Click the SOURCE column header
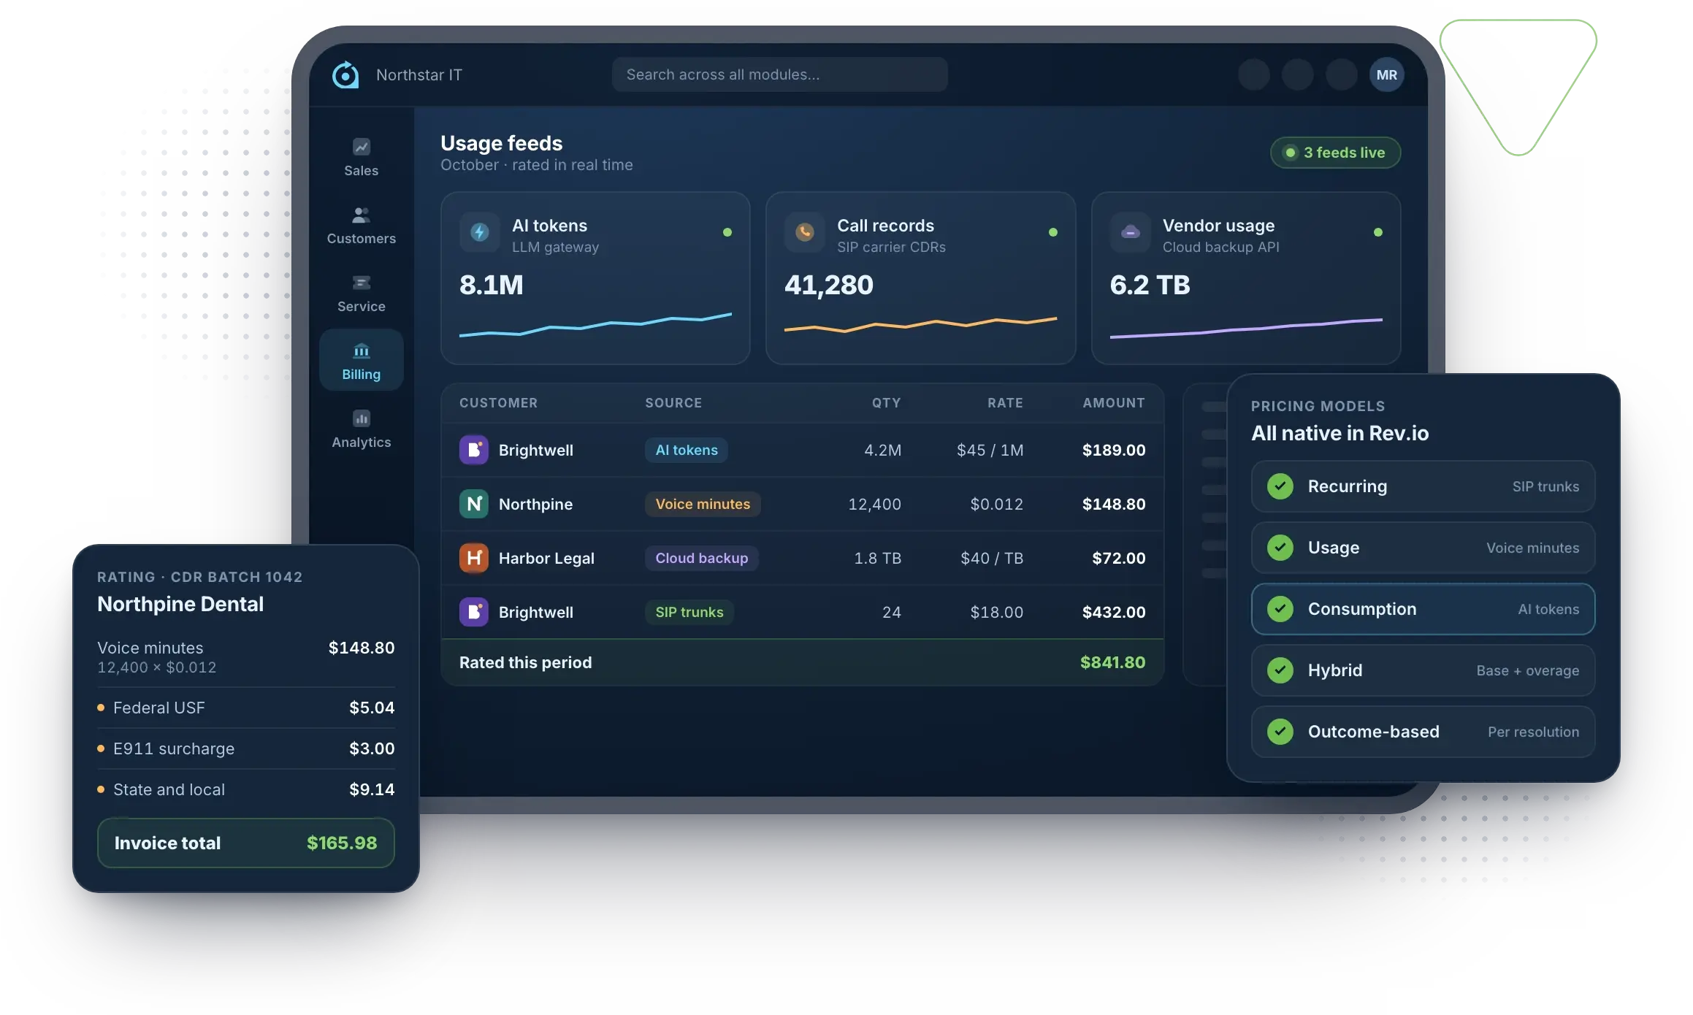1693x1015 pixels. 673,402
